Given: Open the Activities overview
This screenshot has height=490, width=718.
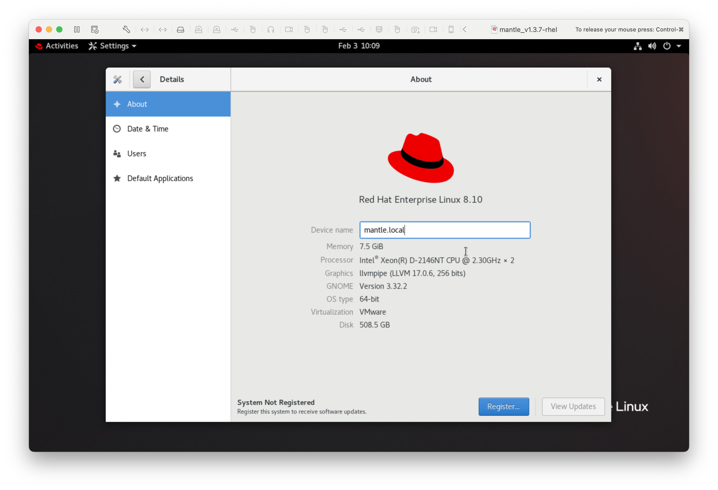Looking at the screenshot, I should tap(57, 46).
